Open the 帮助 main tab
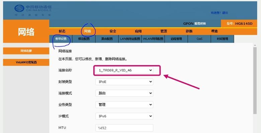The image size is (261, 133). 214,31
